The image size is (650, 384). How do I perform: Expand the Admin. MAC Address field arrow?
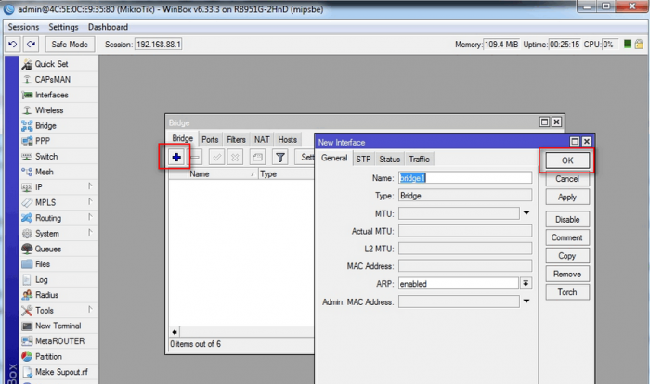(526, 301)
